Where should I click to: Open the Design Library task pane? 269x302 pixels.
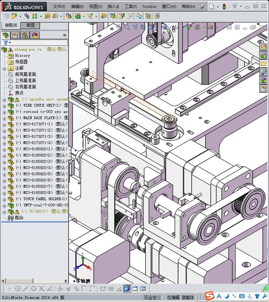click(263, 55)
